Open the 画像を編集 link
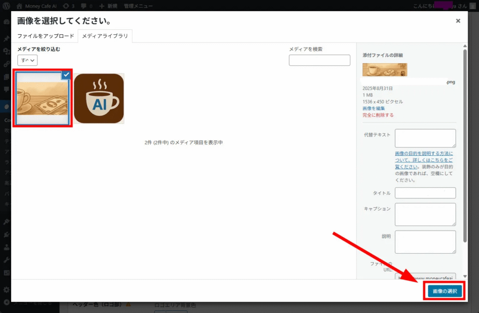Screen dimensions: 479x313 point(374,109)
